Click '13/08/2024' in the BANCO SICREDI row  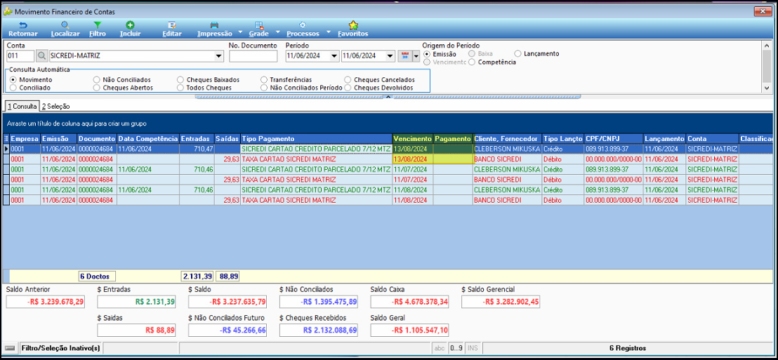(410, 160)
